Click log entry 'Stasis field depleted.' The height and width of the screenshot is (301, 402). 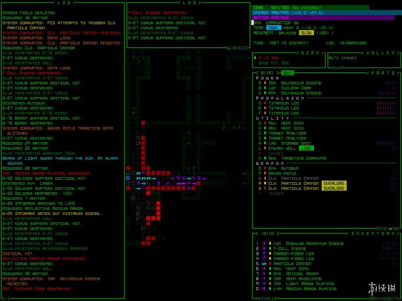click(29, 13)
